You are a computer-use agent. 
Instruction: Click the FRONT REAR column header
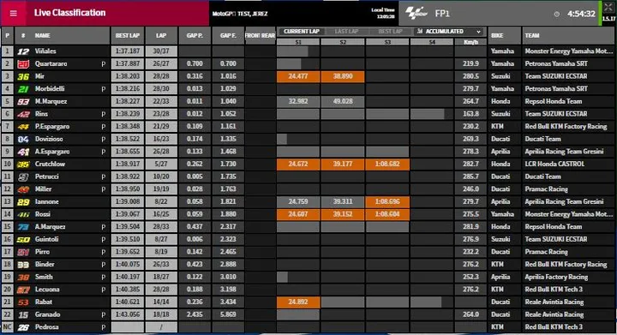pyautogui.click(x=260, y=35)
